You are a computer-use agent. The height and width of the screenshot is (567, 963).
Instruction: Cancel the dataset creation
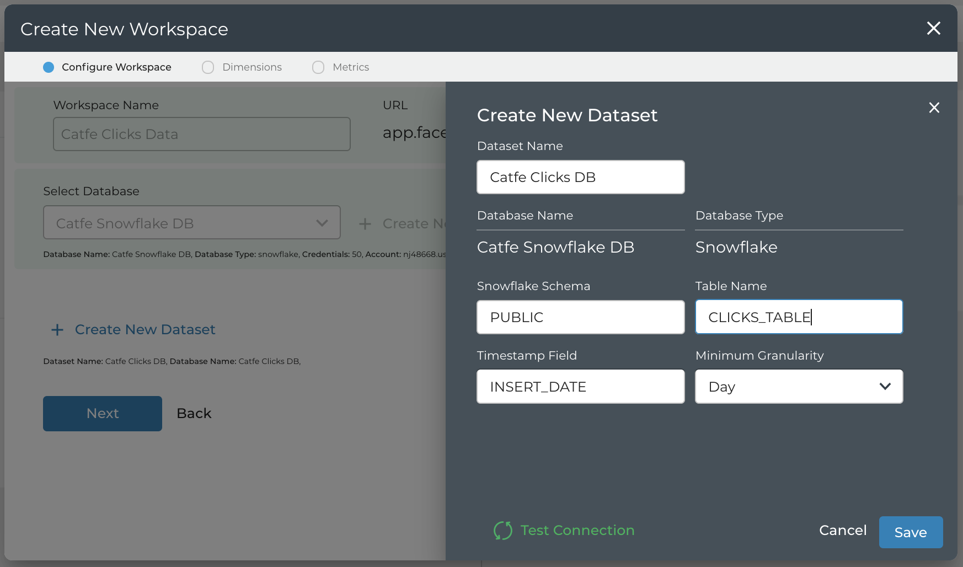click(843, 531)
